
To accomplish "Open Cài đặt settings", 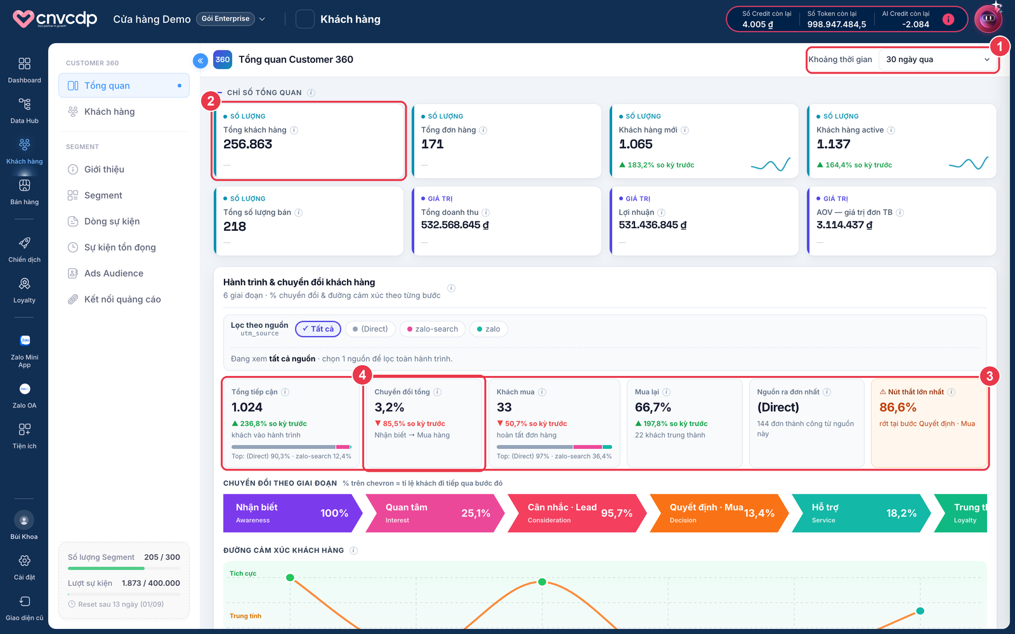I will point(24,567).
